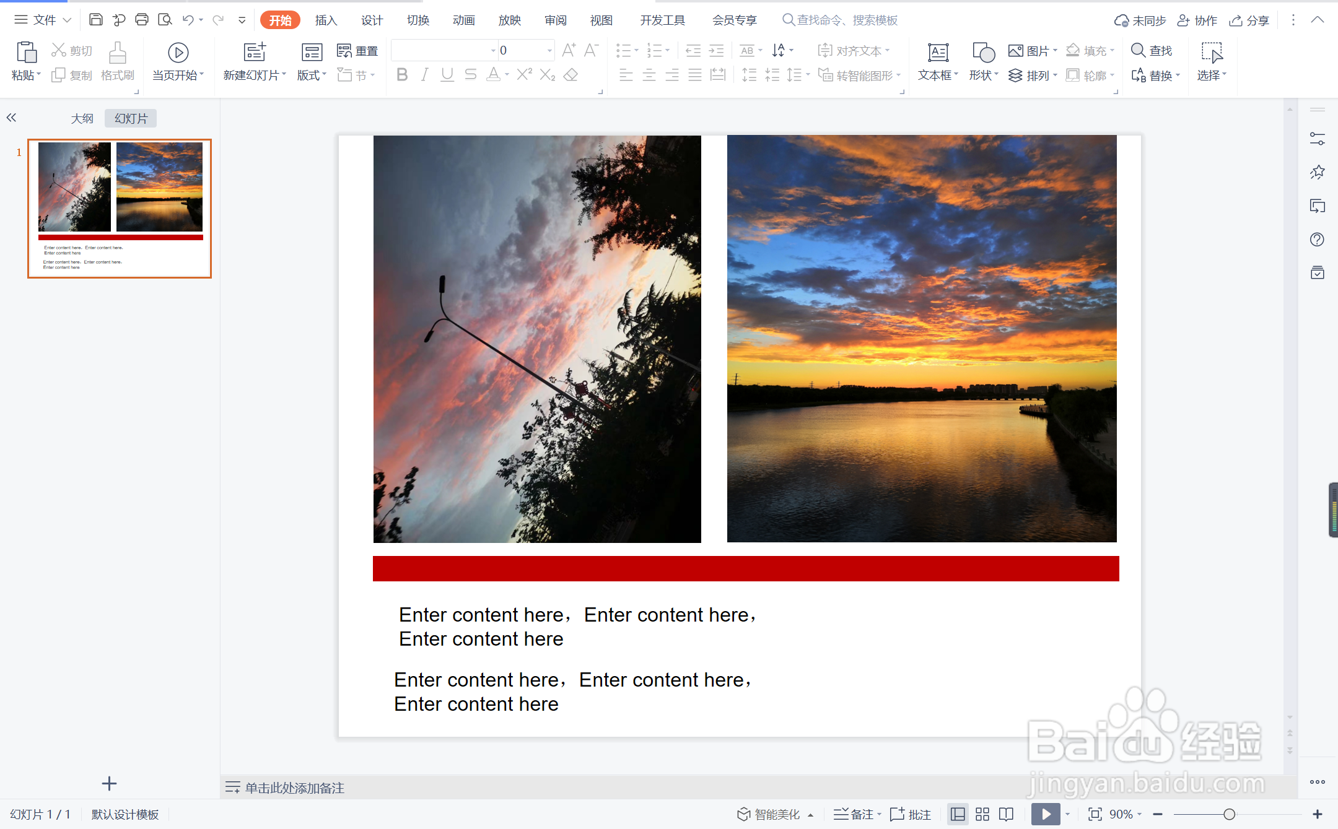Click the help question mark icon
This screenshot has width=1338, height=829.
(1317, 240)
